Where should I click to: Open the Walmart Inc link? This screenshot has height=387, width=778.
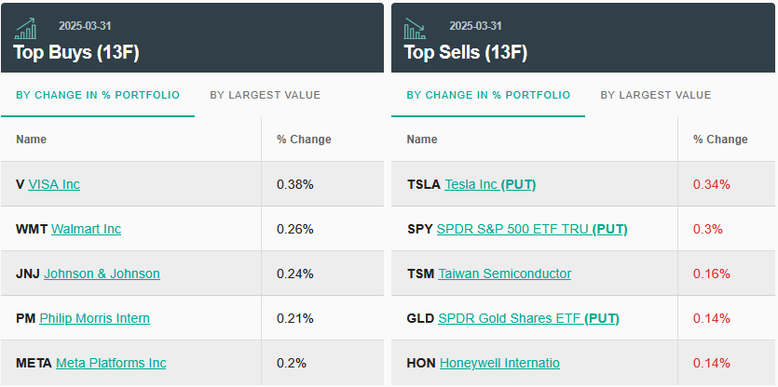pos(86,229)
